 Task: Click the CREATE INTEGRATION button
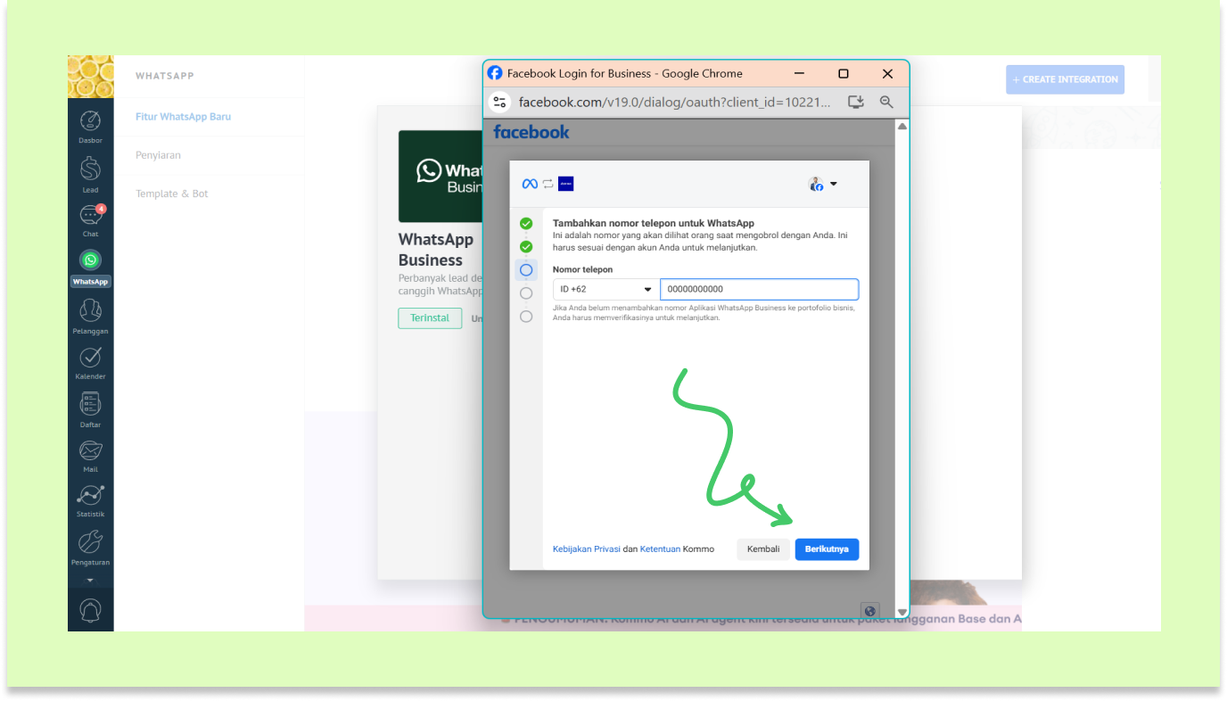pyautogui.click(x=1065, y=79)
